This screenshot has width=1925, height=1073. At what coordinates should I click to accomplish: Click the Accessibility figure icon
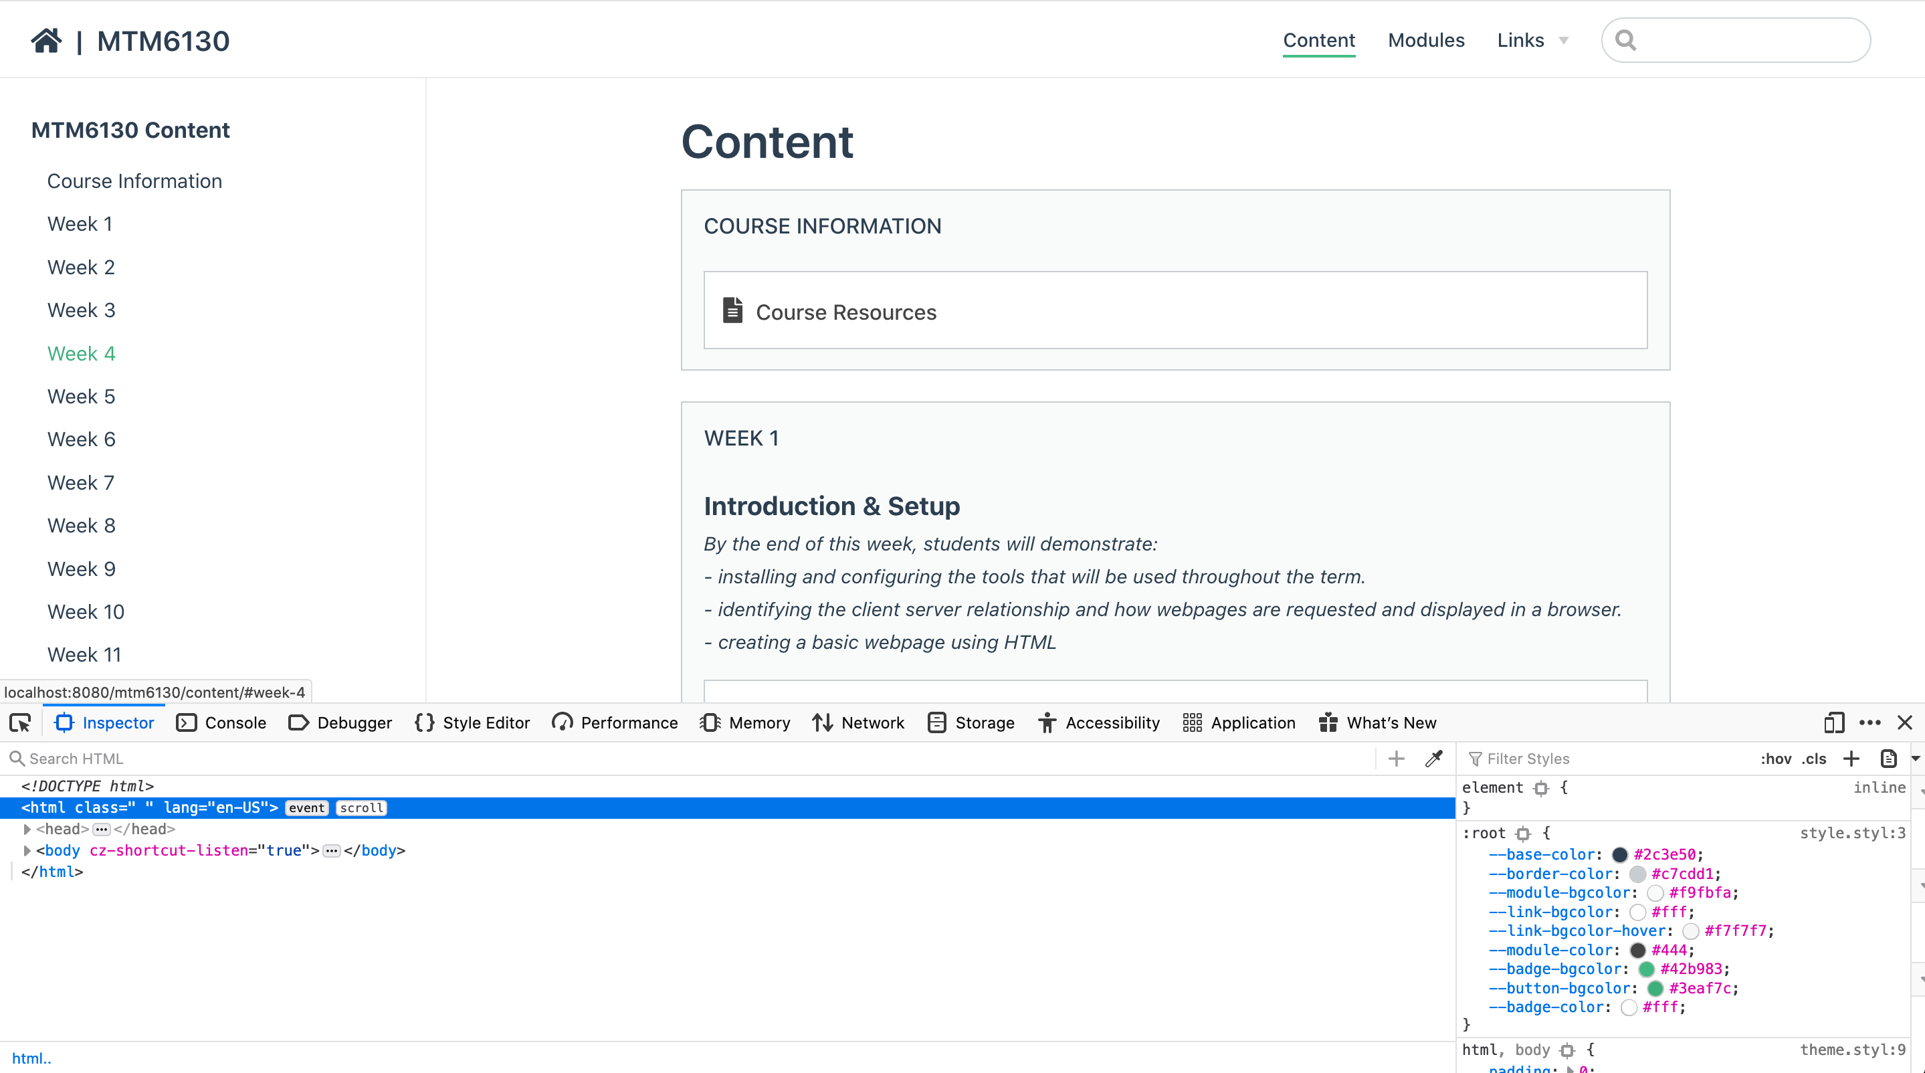pyautogui.click(x=1047, y=722)
